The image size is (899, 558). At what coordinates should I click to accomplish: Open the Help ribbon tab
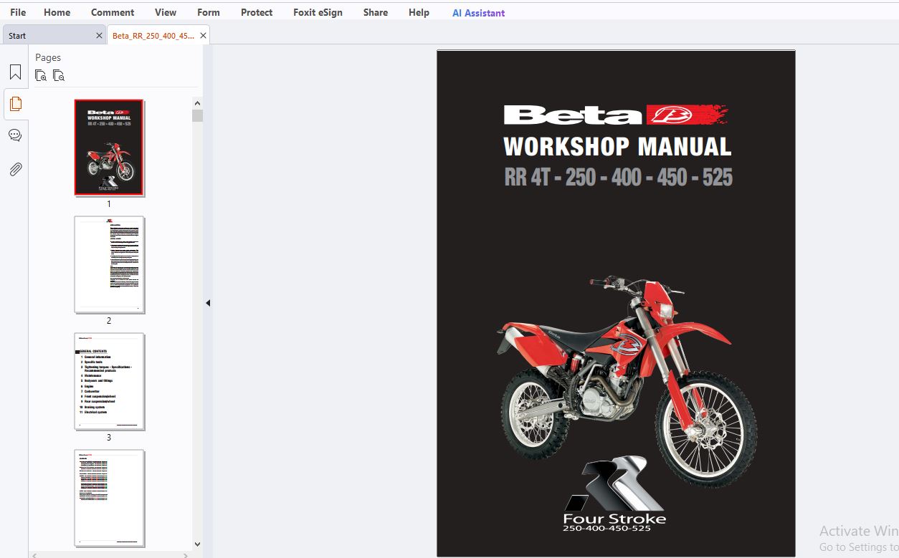pos(419,12)
